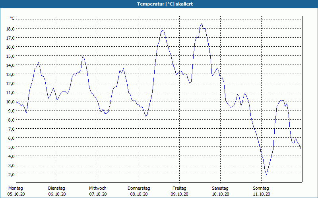Viewport: 318px width, 198px height.
Task: Click the 13,0 y-axis value
Action: (11, 74)
